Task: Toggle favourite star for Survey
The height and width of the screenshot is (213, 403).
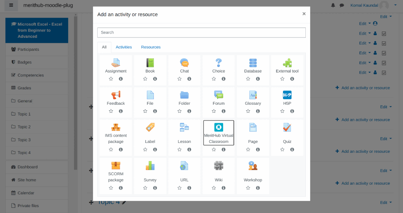Action: tap(145, 188)
